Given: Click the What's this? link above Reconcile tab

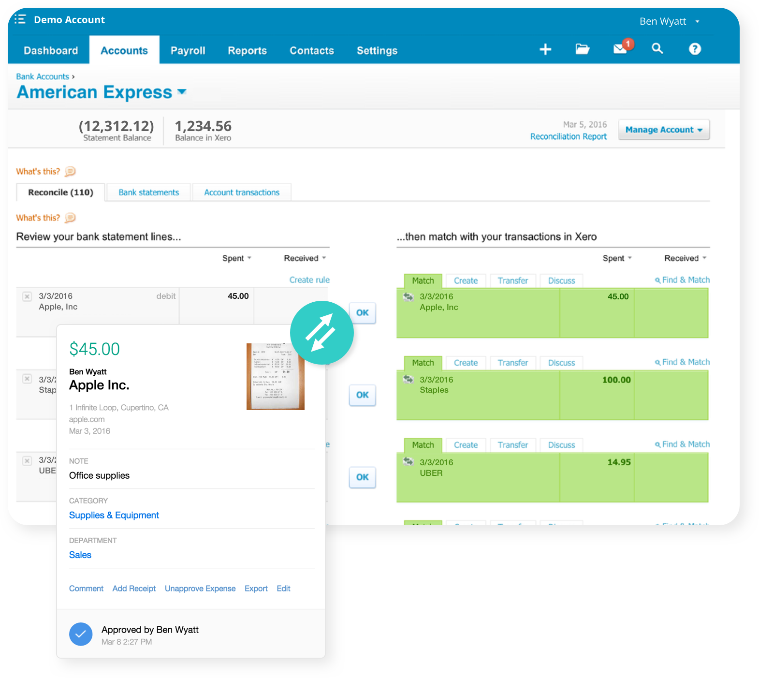Looking at the screenshot, I should tap(38, 171).
